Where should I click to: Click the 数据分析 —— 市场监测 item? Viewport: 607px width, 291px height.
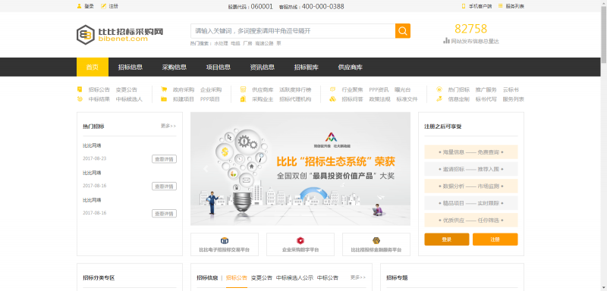pyautogui.click(x=471, y=186)
